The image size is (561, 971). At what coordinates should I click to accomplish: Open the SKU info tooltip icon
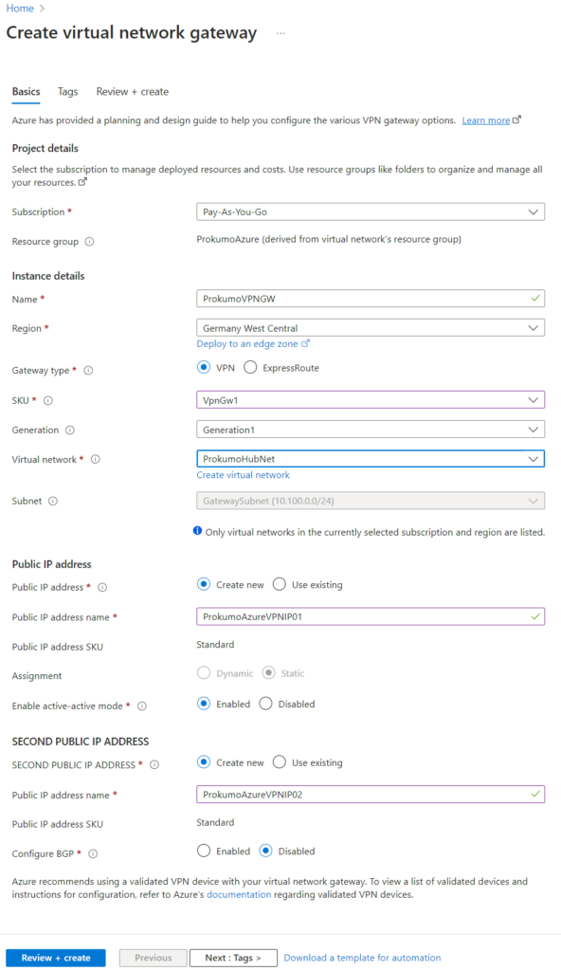(x=47, y=401)
